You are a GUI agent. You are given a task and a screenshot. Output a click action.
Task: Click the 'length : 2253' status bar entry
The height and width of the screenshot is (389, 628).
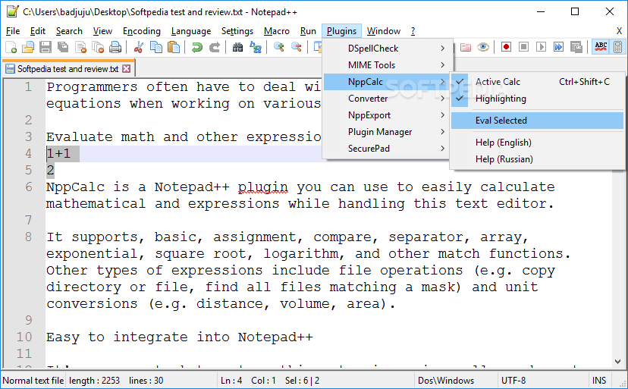click(94, 380)
